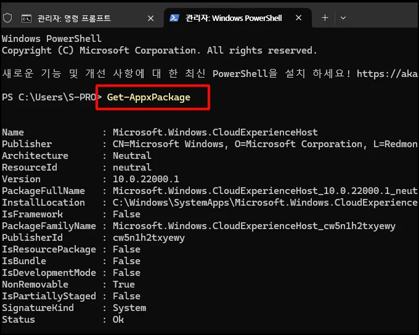Click the PublisherId value cw5n1h2txyewy
The height and width of the screenshot is (335, 419).
pyautogui.click(x=148, y=238)
